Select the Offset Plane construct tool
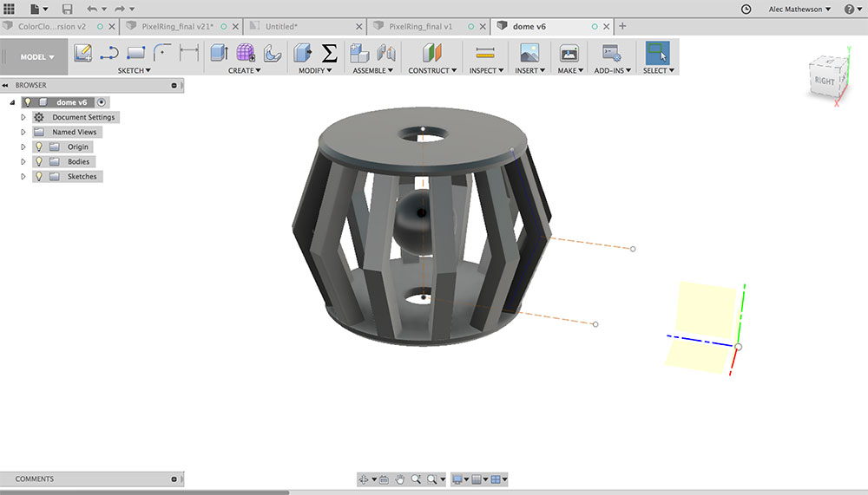Viewport: 868px width, 495px height. 431,53
